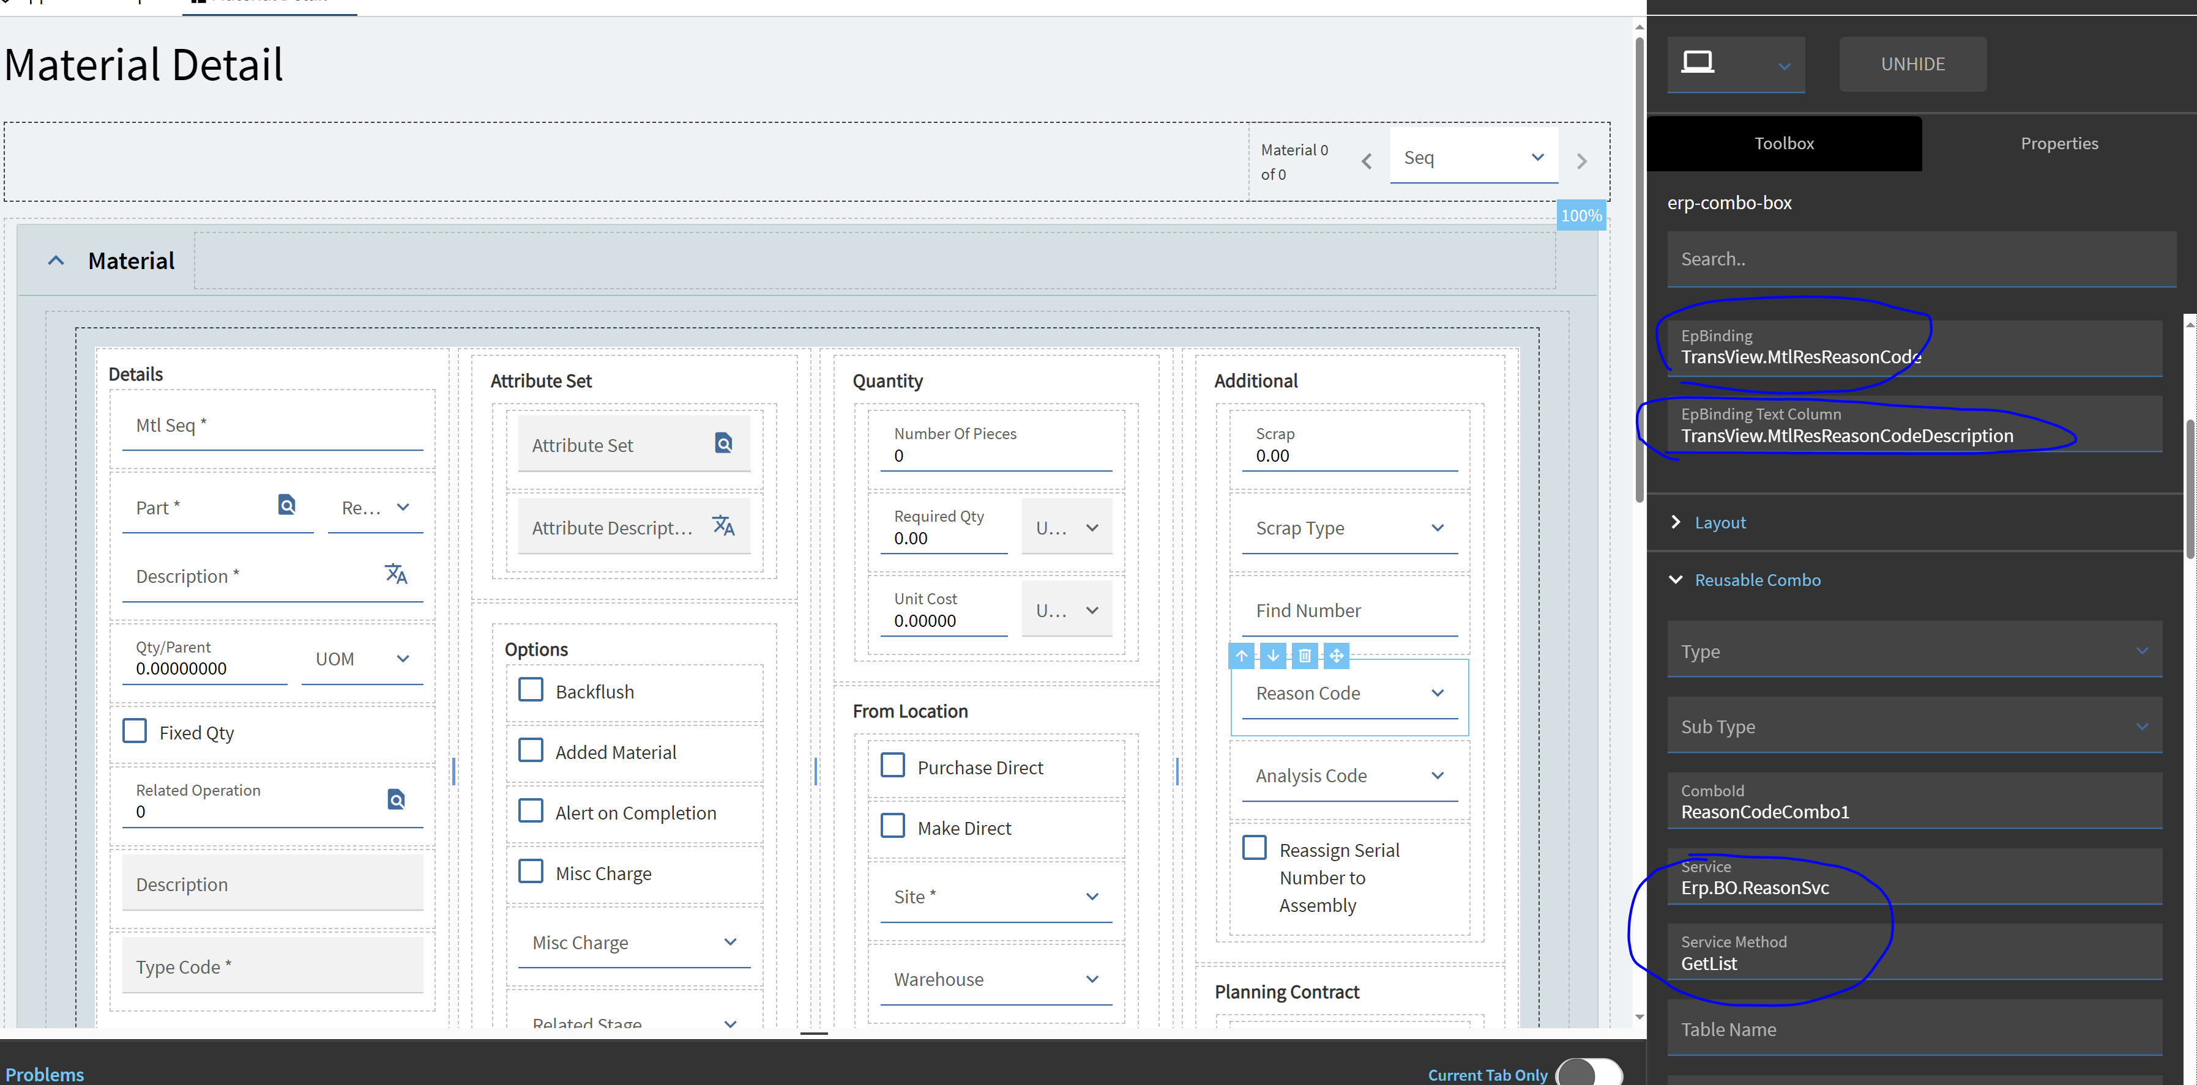Move Reason Code control up arrow
Viewport: 2197px width, 1085px height.
pyautogui.click(x=1242, y=656)
